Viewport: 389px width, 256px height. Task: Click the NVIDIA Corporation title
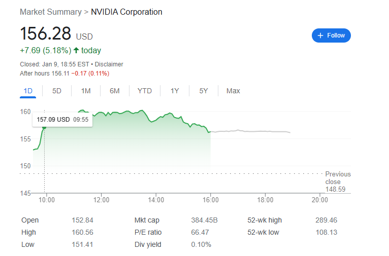(126, 12)
